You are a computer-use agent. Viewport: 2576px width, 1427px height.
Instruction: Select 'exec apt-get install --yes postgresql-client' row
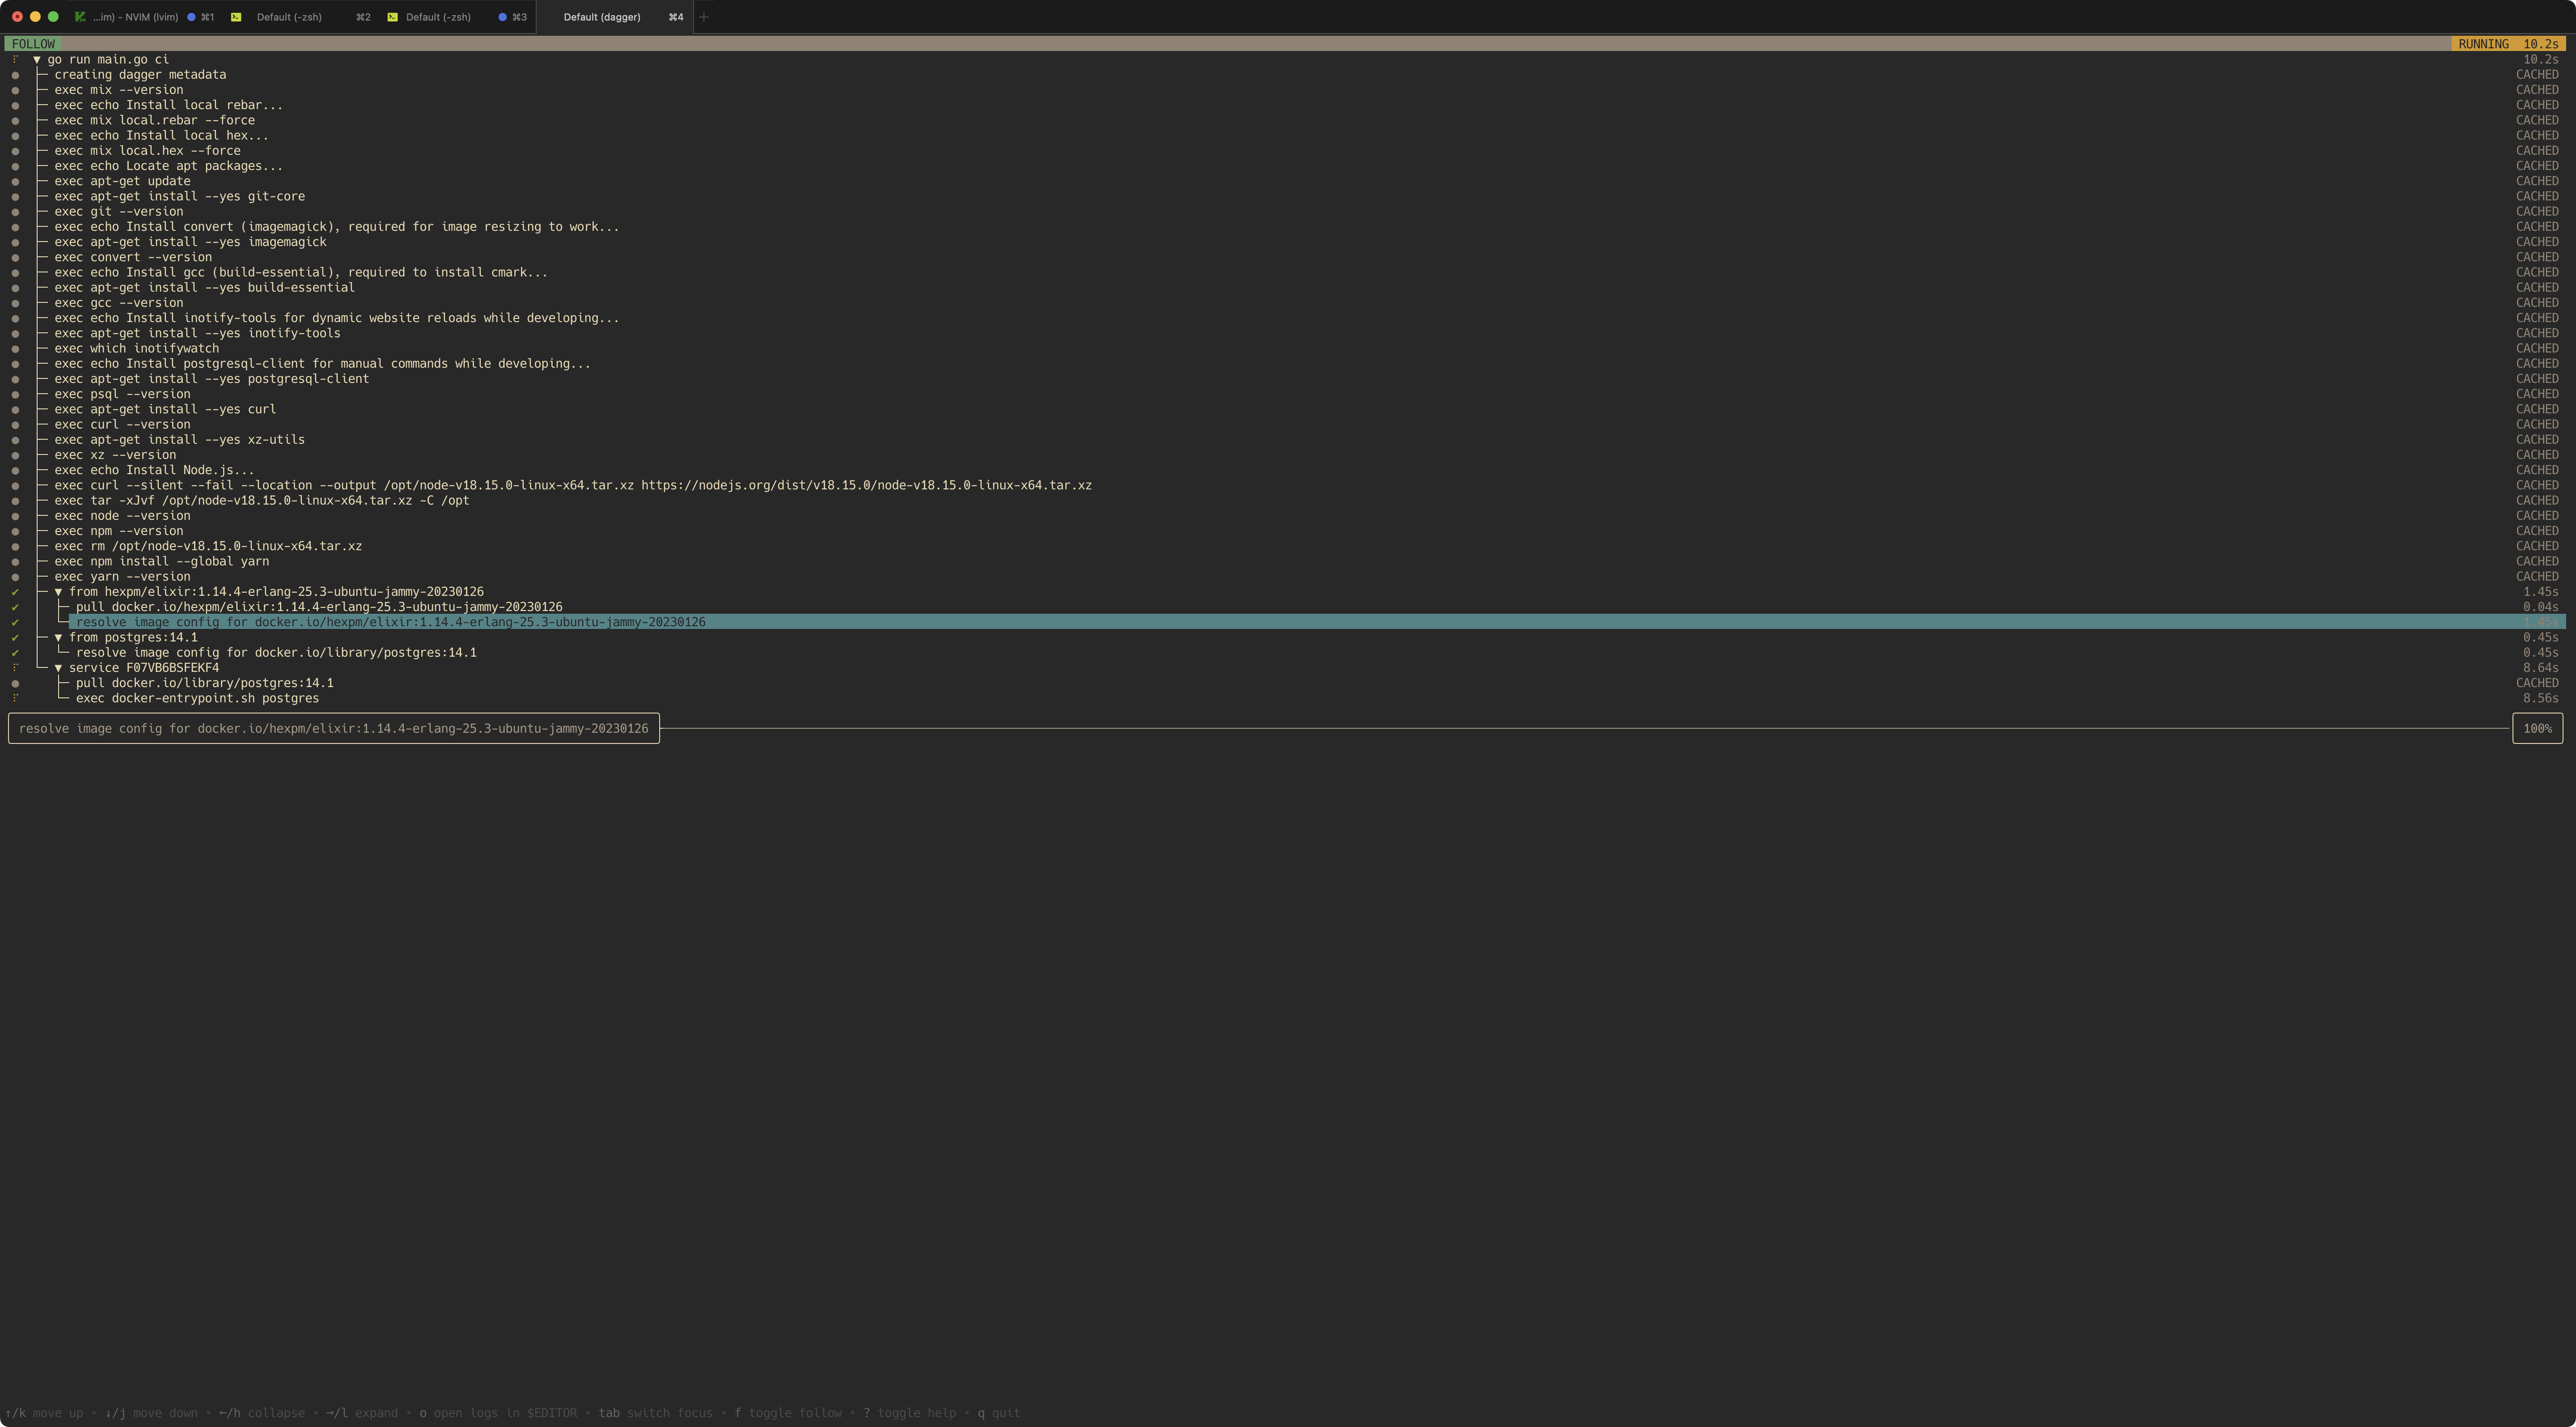click(x=1285, y=379)
